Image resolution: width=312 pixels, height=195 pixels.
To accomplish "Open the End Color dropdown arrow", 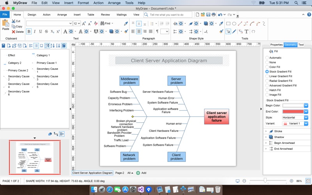I will (x=306, y=112).
